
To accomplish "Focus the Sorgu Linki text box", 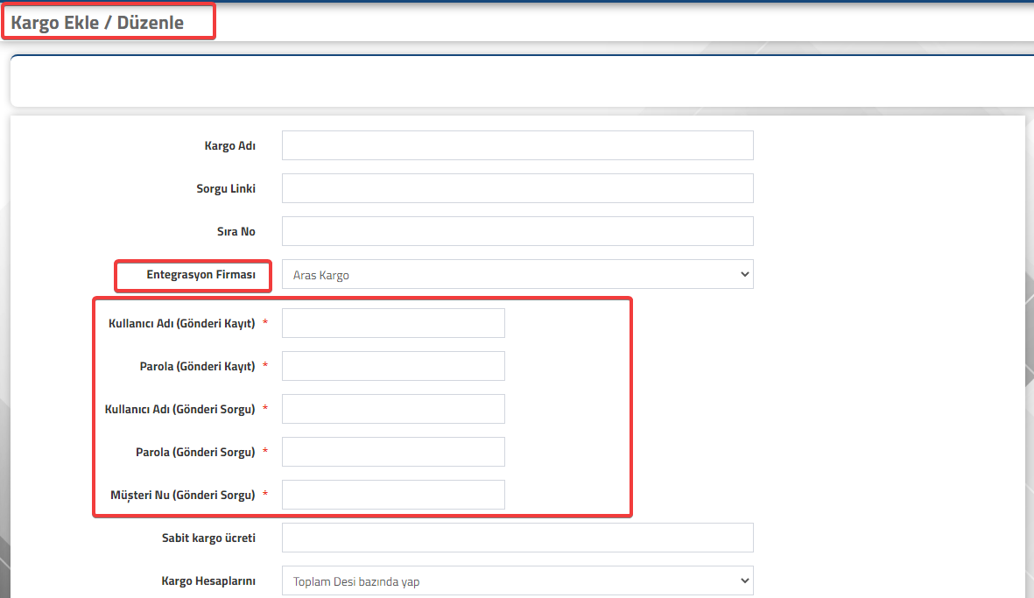I will [x=517, y=188].
